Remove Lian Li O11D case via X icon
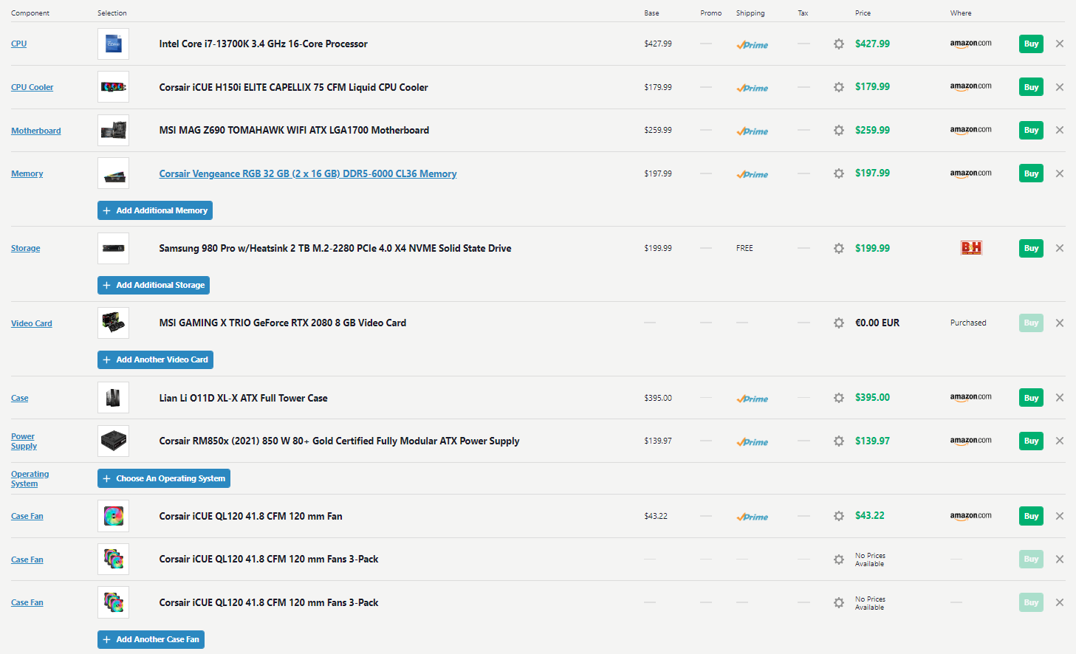 [x=1060, y=398]
